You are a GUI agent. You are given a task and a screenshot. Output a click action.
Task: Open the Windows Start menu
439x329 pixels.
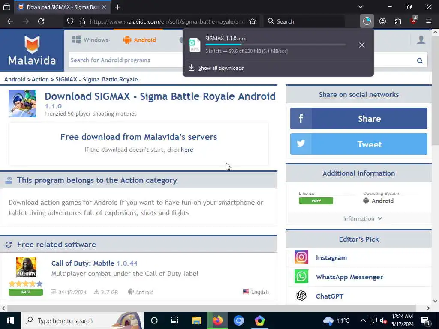[10, 320]
